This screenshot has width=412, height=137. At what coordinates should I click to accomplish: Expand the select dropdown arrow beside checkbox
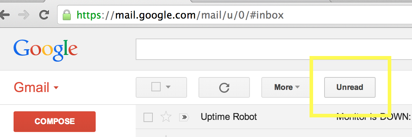[x=168, y=87]
